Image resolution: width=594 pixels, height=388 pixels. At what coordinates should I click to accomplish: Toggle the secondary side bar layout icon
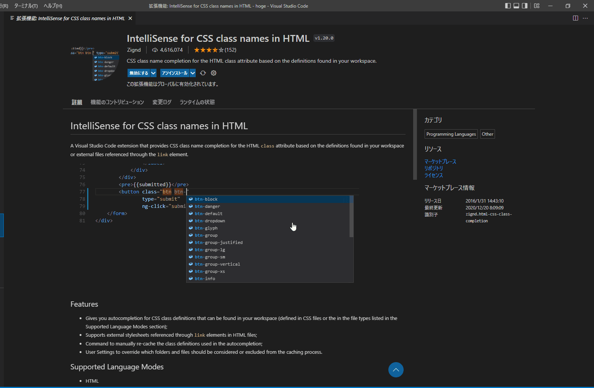(525, 6)
